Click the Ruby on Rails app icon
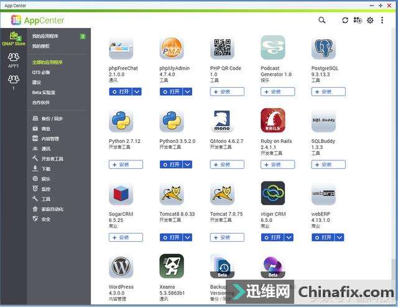Screen dimensions: 398x307 tap(272, 121)
